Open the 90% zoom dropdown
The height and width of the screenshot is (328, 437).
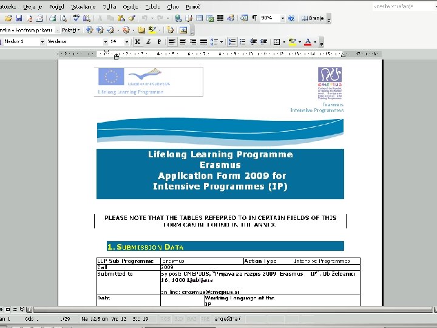(283, 18)
